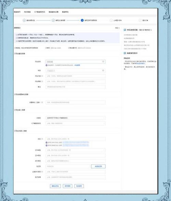Open the first FAQ link in right panel
Screen dimensions: 171x201
coord(131,35)
